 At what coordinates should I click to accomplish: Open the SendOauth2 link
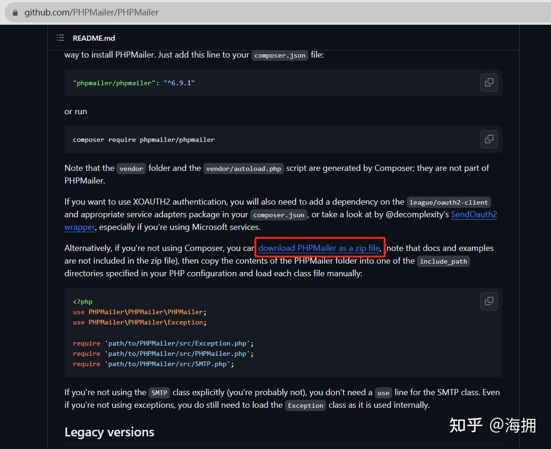coord(474,214)
